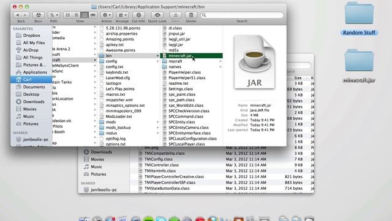Switch to Cover Flow view
The width and height of the screenshot is (392, 221).
tap(92, 15)
